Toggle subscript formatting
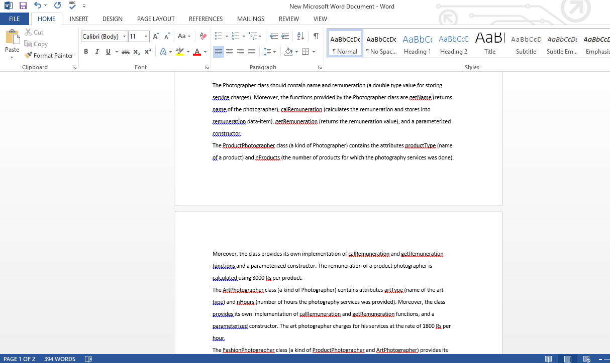 [x=137, y=52]
